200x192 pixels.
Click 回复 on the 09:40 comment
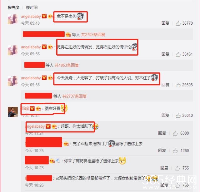pos(165,23)
